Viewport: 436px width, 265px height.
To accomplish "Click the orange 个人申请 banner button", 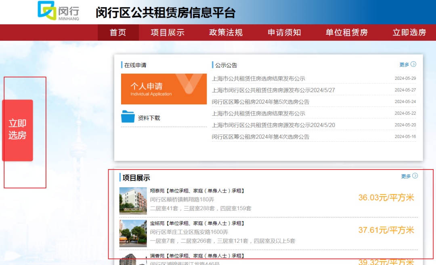I will click(164, 89).
